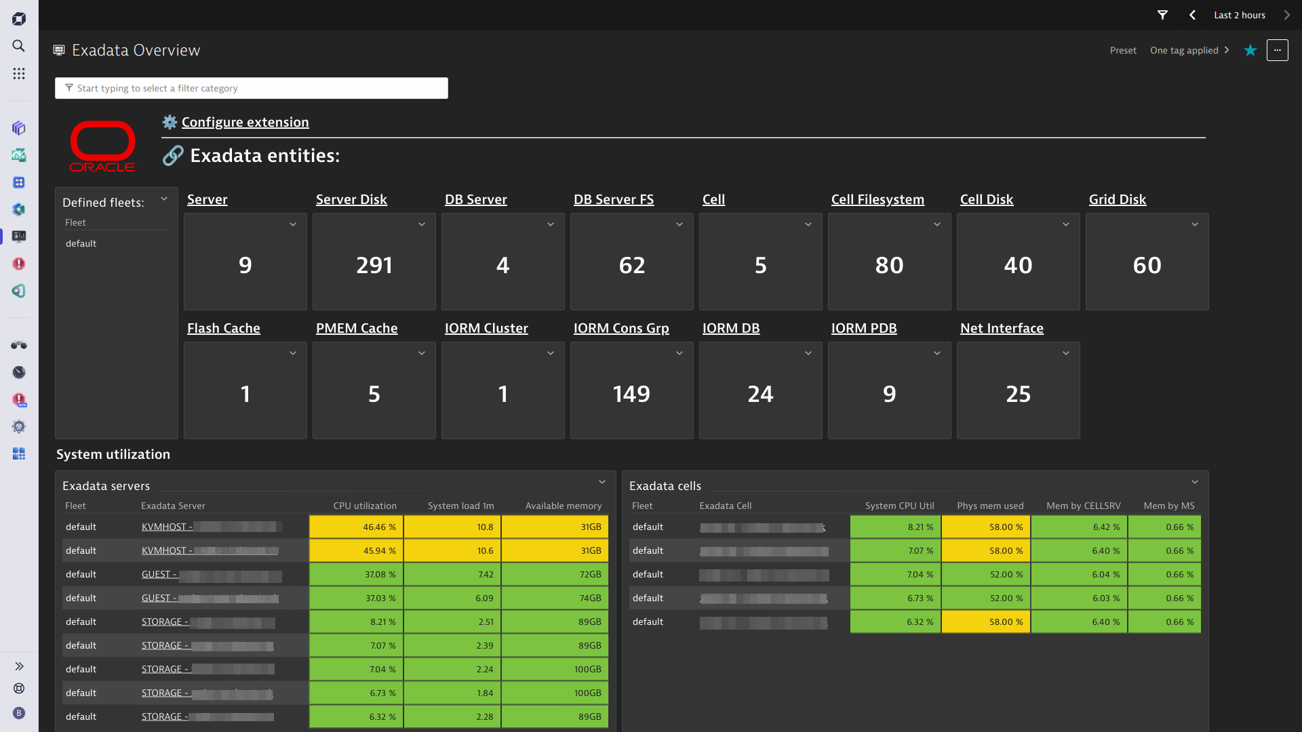This screenshot has width=1302, height=732.
Task: Click the filter category input field
Action: 252,88
